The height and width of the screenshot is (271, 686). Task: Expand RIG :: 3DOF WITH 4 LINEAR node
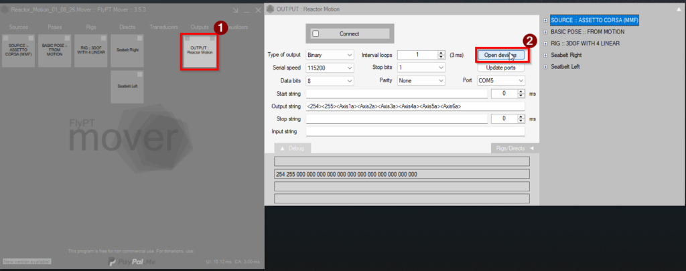545,43
